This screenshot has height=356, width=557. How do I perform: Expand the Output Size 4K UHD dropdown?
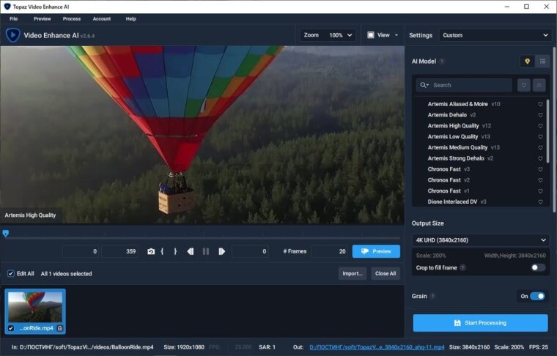coord(480,240)
